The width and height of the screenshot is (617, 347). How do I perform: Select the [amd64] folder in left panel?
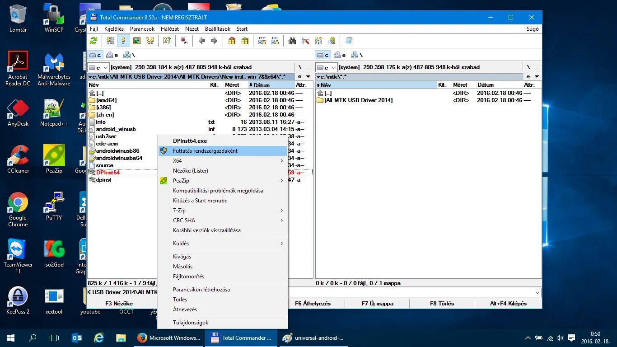pos(200,100)
